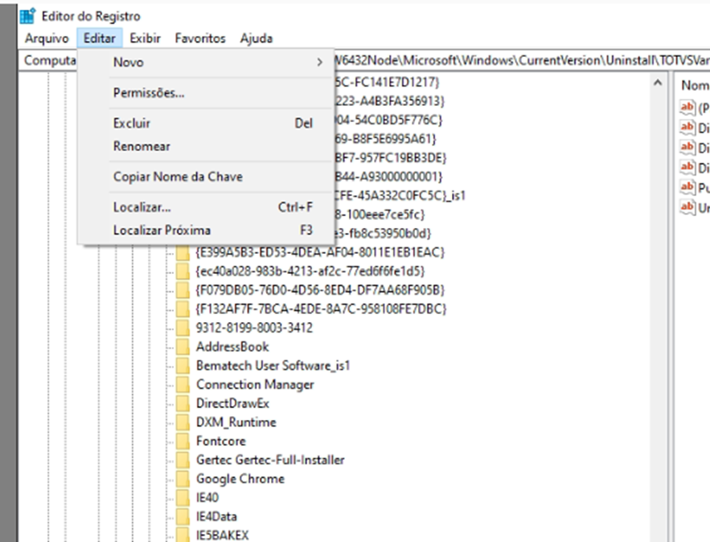
Task: Select the 9312-8199-8003-3412 key
Action: 254,328
